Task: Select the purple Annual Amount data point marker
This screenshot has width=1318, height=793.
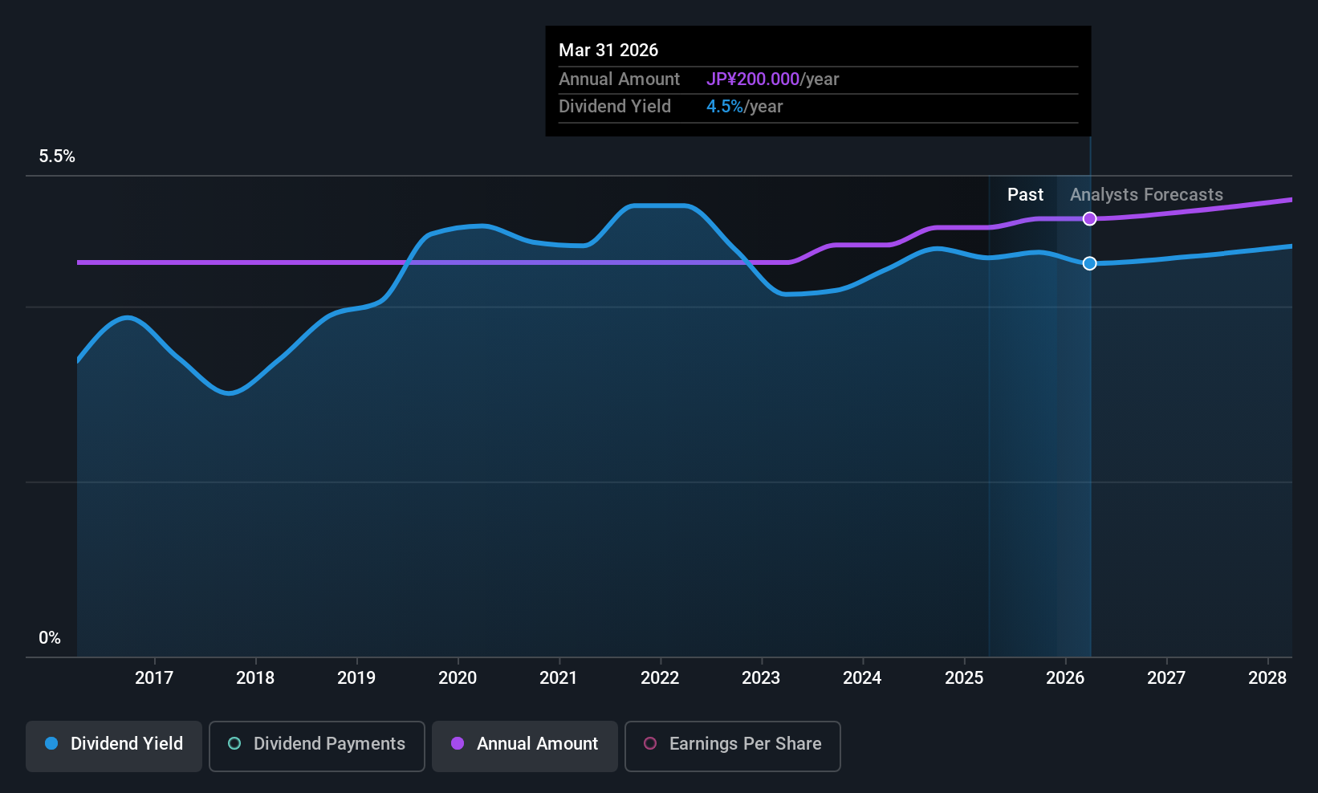Action: (x=1089, y=218)
